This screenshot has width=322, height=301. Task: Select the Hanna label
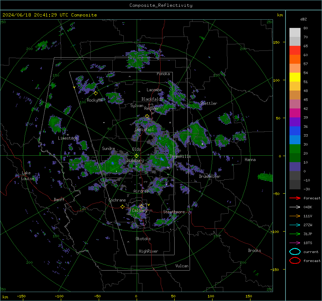click(250, 160)
